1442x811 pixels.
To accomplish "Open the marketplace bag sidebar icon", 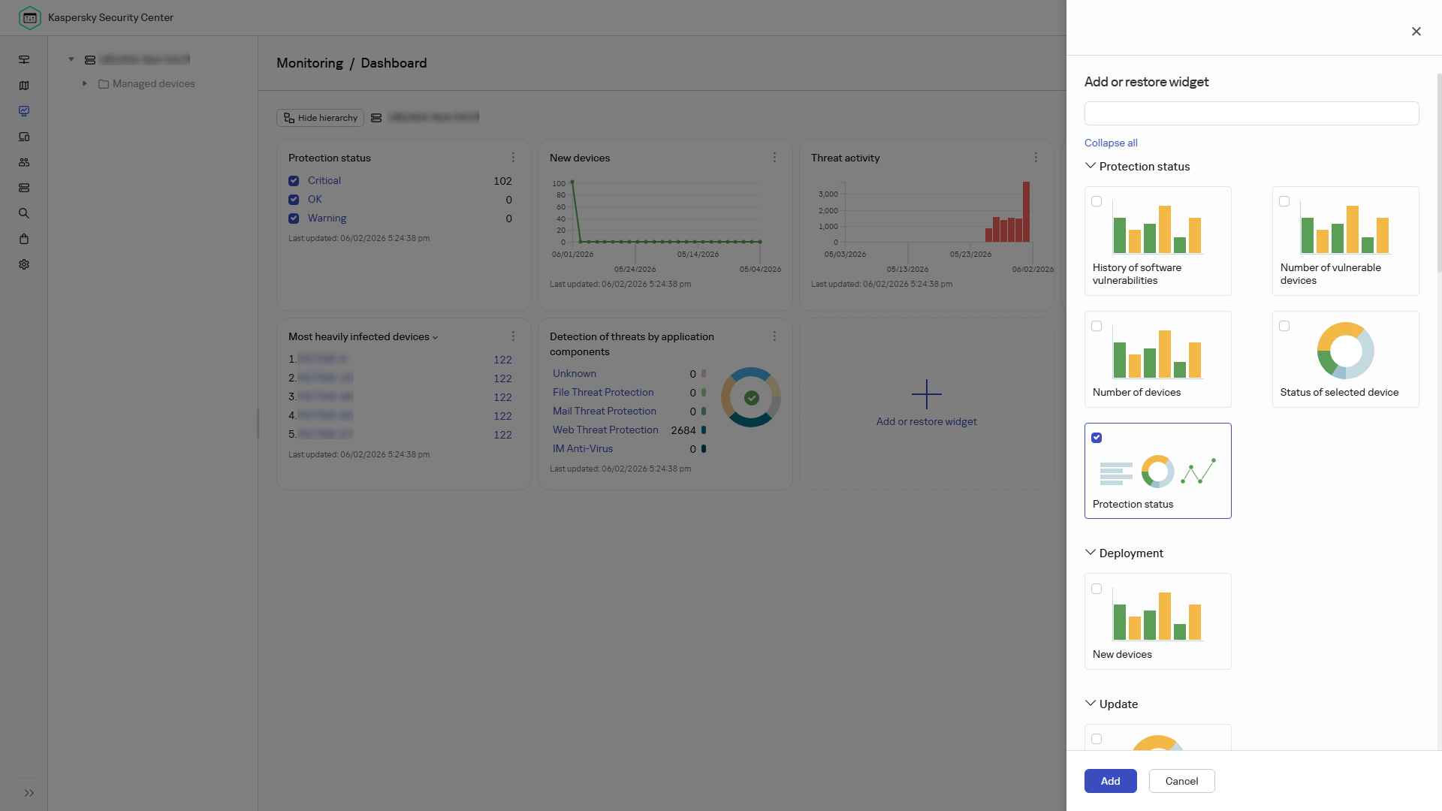I will (24, 239).
